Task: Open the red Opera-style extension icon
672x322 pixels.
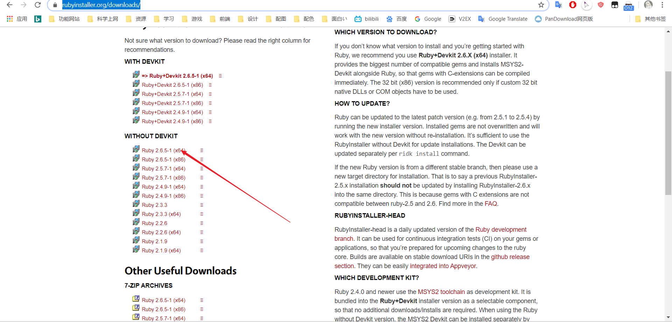Action: point(573,5)
